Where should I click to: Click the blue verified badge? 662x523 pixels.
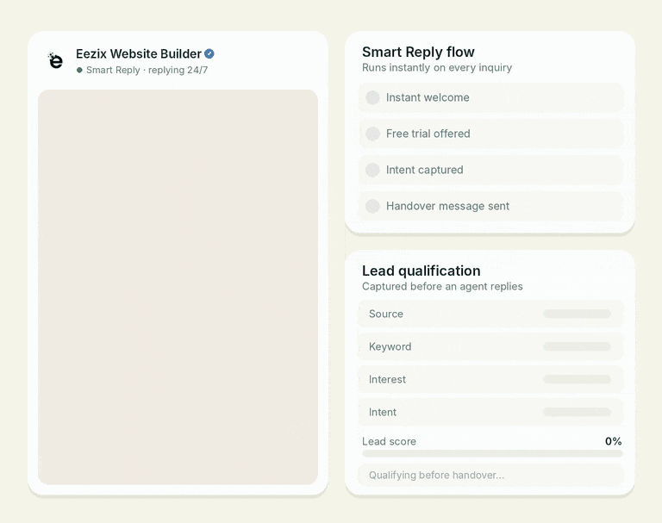pyautogui.click(x=209, y=54)
